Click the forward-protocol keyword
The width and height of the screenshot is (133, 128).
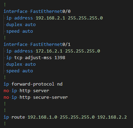point(33,84)
